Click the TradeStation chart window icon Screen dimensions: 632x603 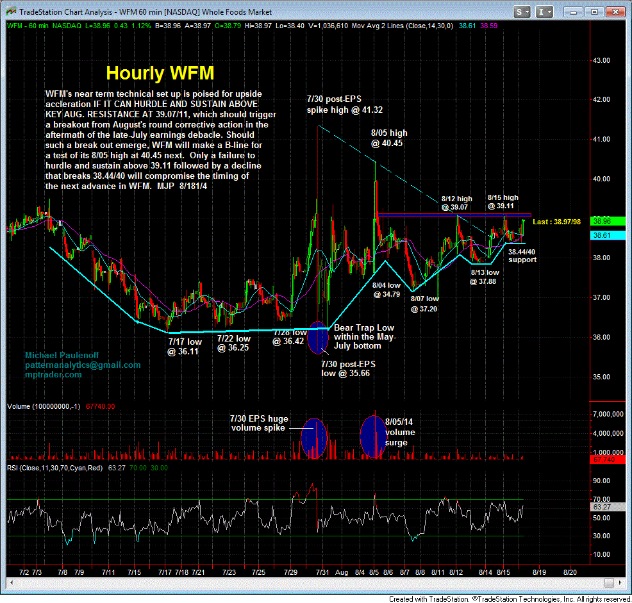point(11,12)
